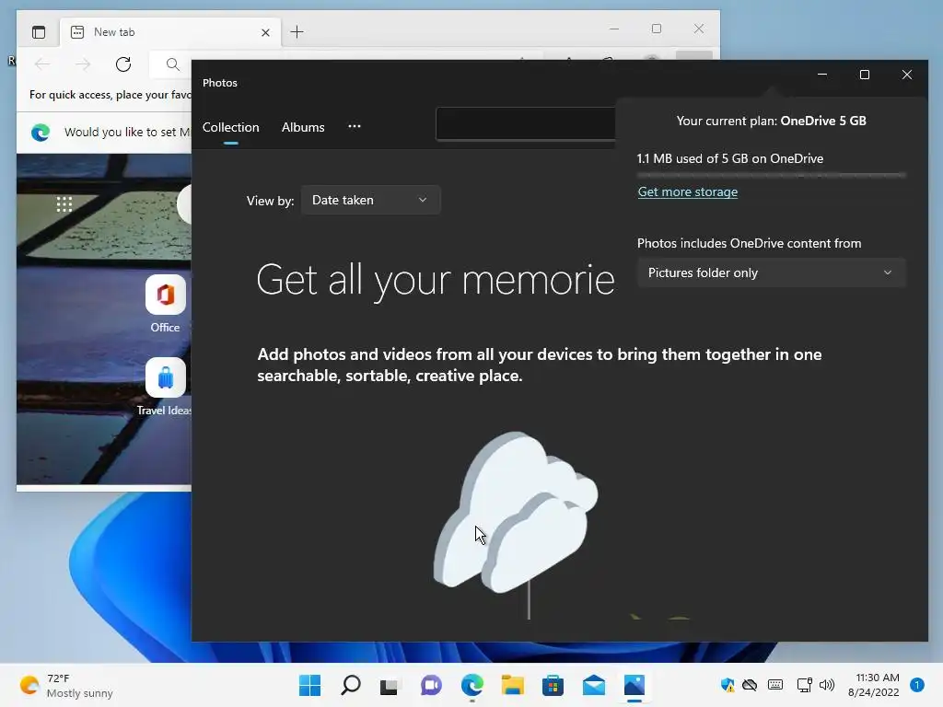The width and height of the screenshot is (943, 707).
Task: Click the 'View by:' label
Action: point(270,201)
